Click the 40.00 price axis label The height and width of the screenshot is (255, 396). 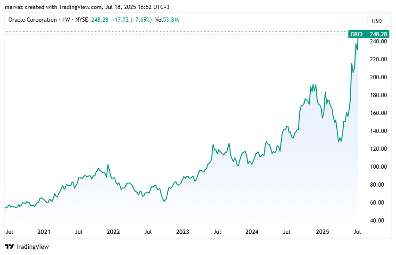pos(377,221)
